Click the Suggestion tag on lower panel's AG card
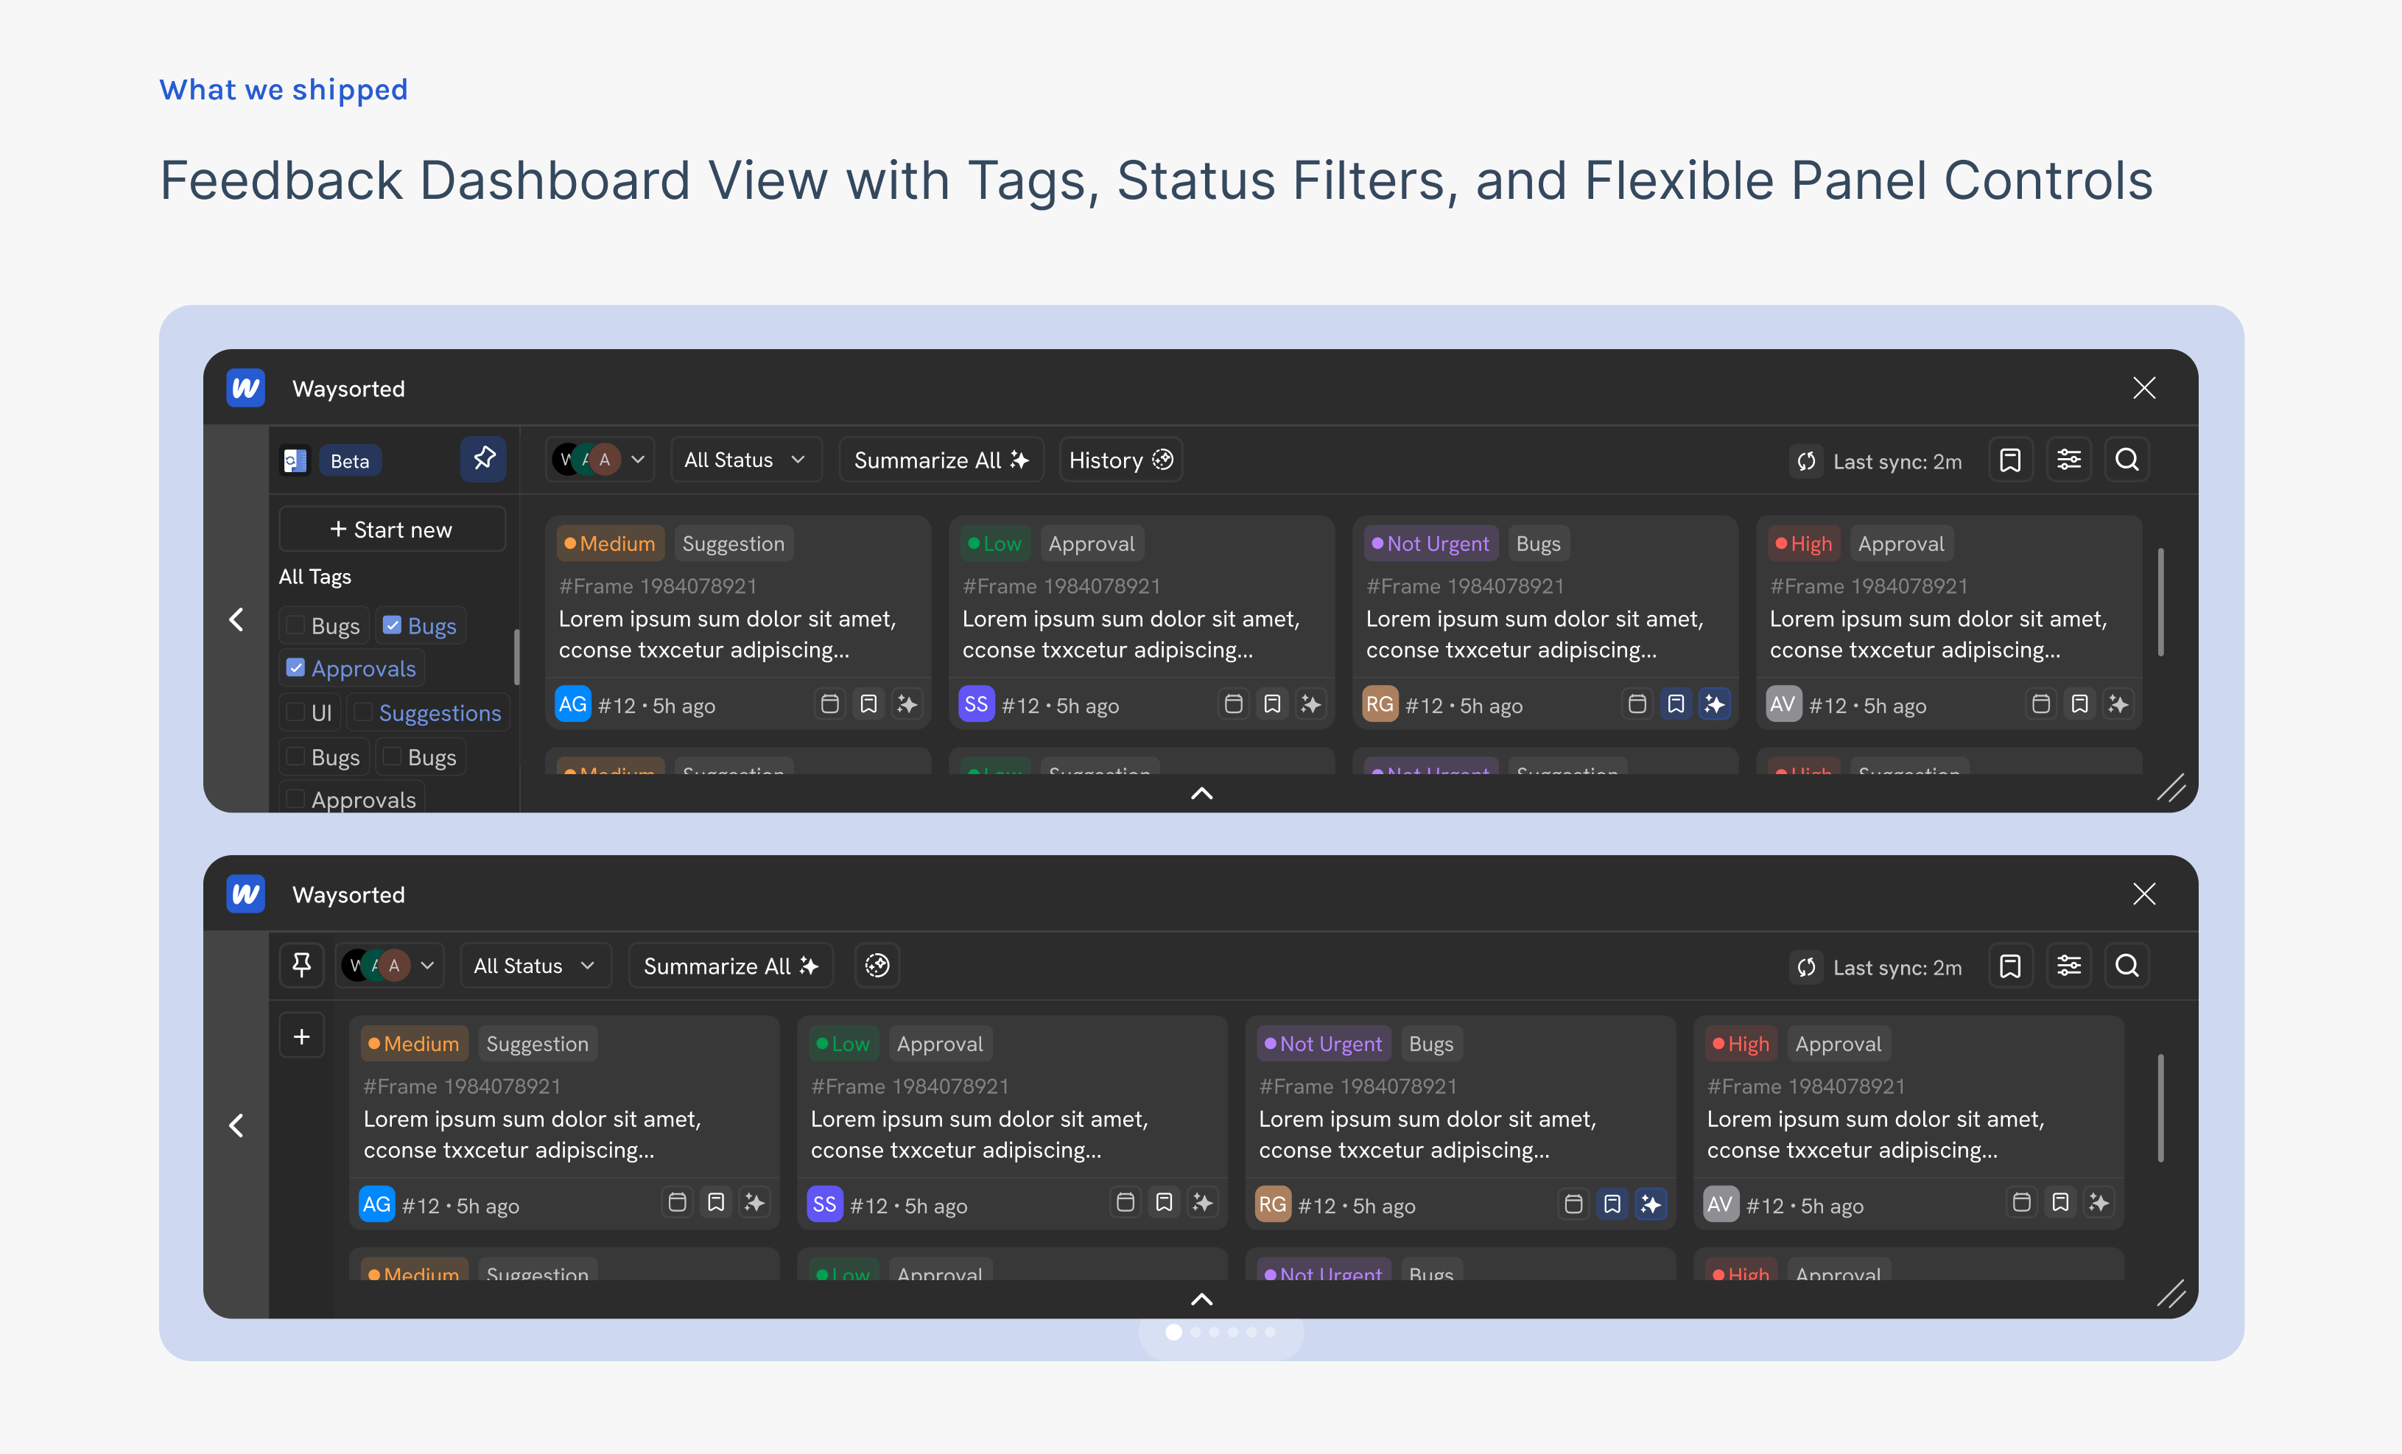Screen dimensions: 2402x1454 coord(537,1044)
